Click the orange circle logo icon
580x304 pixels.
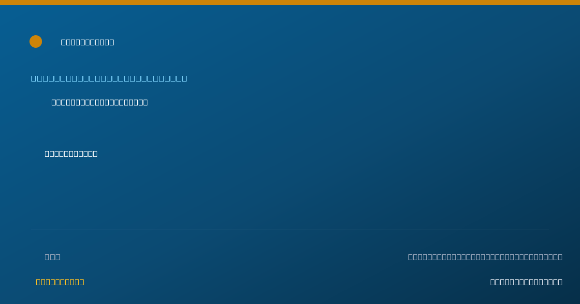click(36, 41)
